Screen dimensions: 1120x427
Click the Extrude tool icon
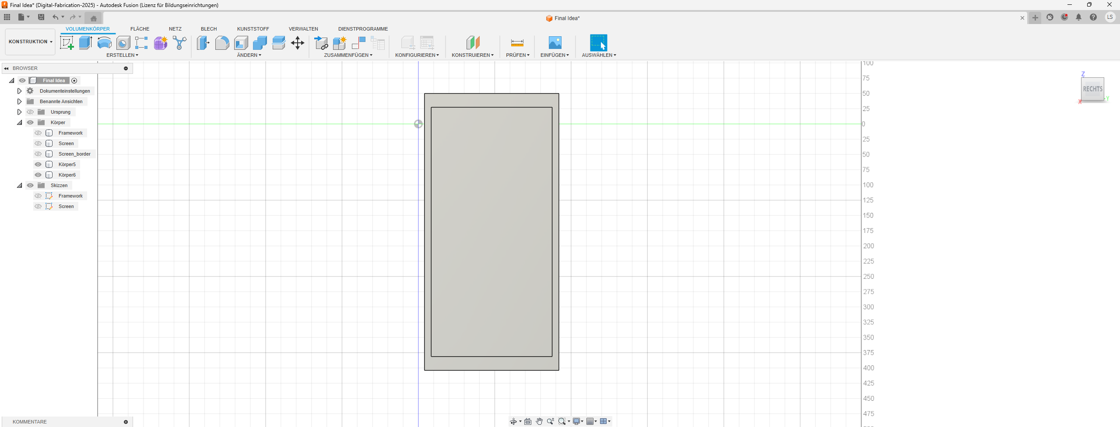[x=85, y=43]
